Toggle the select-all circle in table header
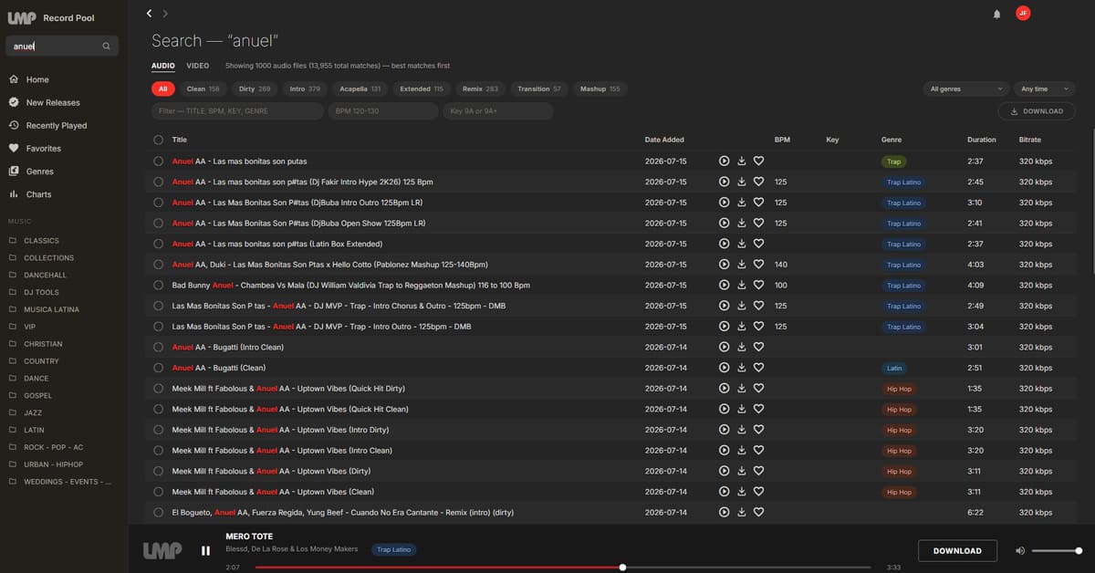This screenshot has height=573, width=1095. (159, 140)
